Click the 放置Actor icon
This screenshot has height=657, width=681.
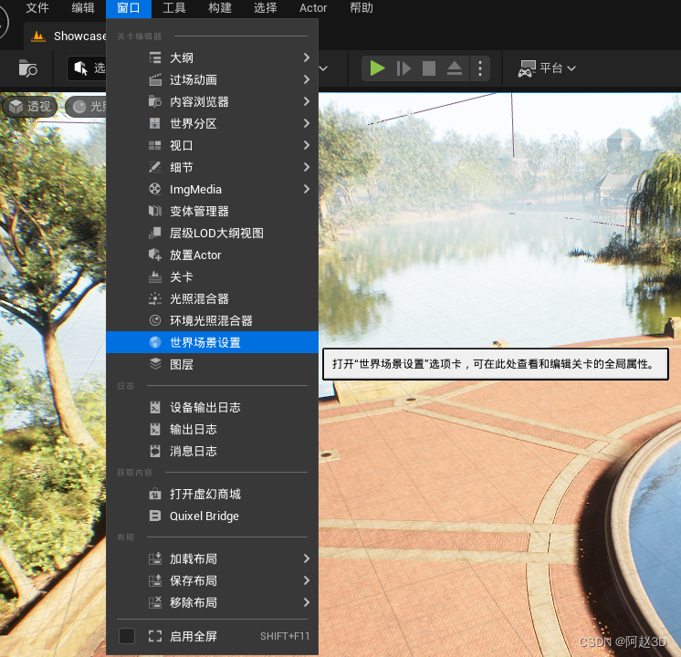click(155, 255)
